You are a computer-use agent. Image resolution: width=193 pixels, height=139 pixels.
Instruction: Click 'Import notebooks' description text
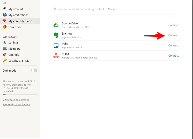71,37
